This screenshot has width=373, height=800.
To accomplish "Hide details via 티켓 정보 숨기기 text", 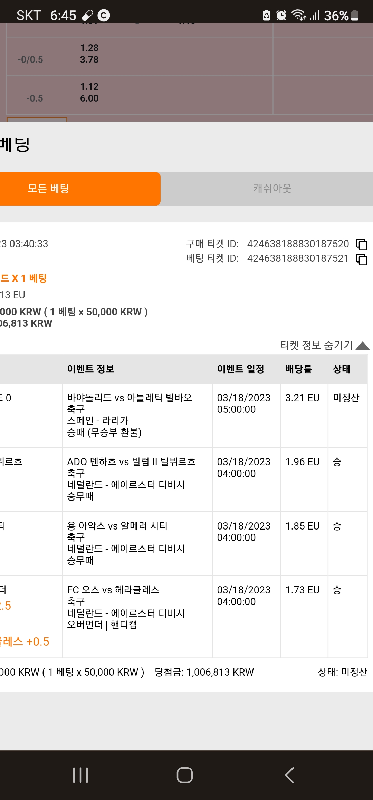I will (316, 345).
